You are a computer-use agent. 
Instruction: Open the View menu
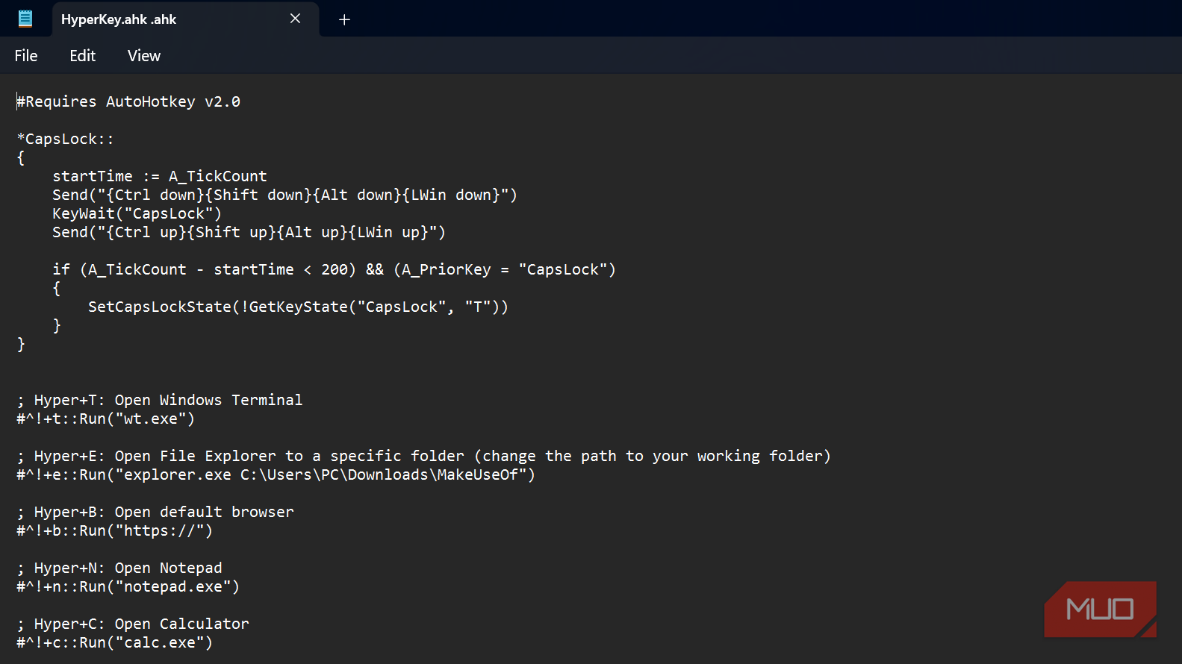[x=144, y=56]
